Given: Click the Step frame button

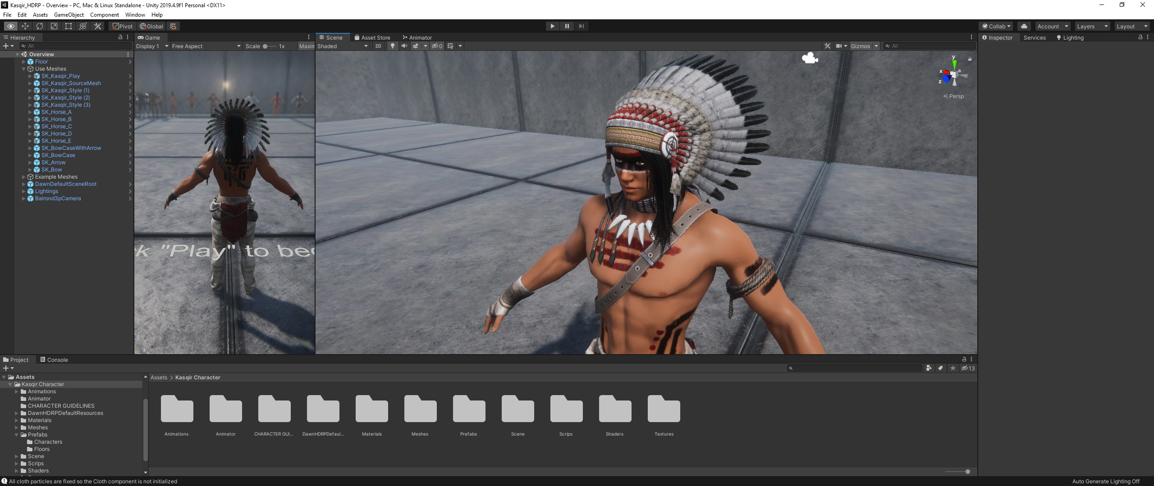Looking at the screenshot, I should tap(581, 26).
